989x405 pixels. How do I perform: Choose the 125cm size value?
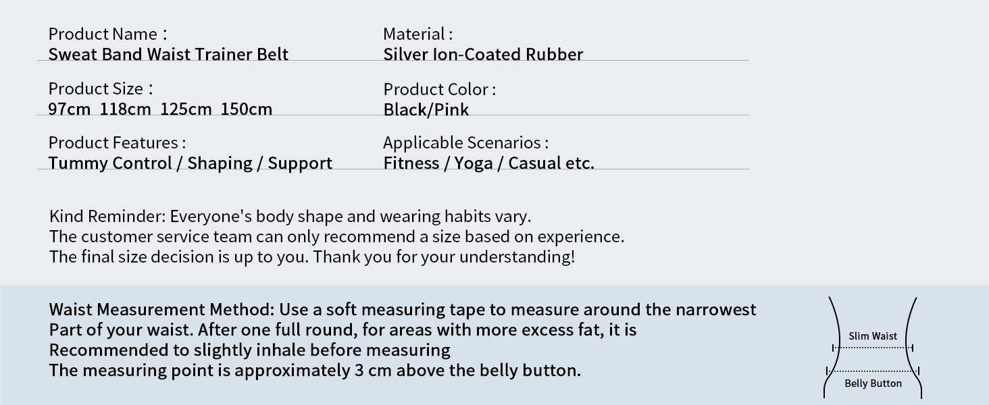coord(186,109)
